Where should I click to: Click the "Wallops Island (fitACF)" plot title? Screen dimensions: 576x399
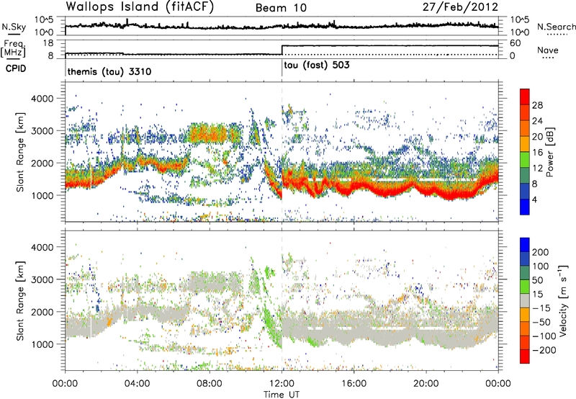click(x=140, y=7)
